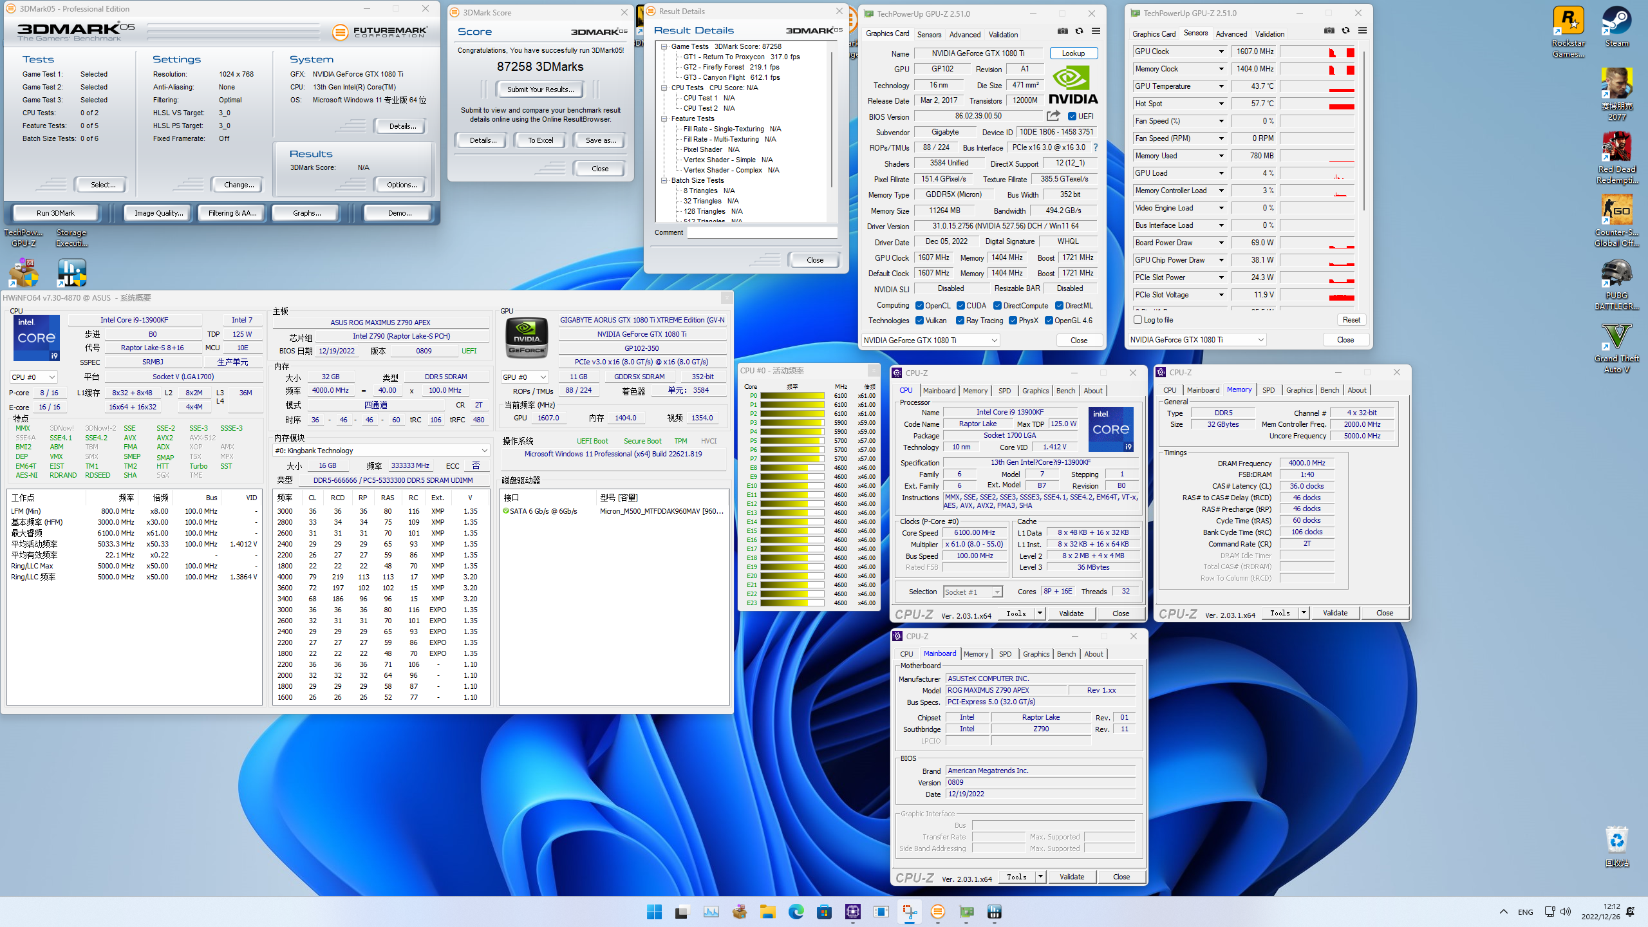
Task: Click the P0 core activity bar
Action: (792, 396)
